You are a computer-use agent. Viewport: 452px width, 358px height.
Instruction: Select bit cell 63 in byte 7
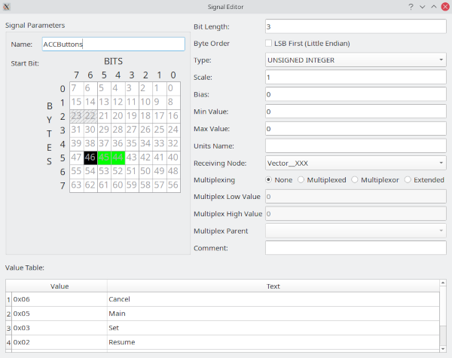coord(76,185)
